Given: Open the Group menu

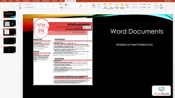Looking at the screenshot, I should [x=134, y=4].
